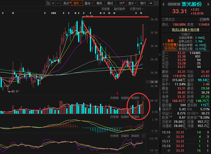
Task: Click the unlock padlock icon in the toolbar
Action: click(x=48, y=3)
